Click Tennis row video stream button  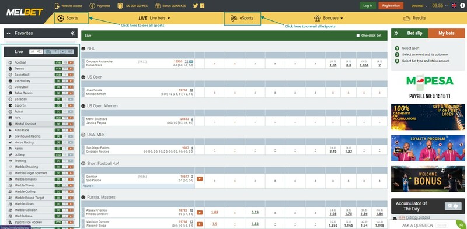coord(71,69)
